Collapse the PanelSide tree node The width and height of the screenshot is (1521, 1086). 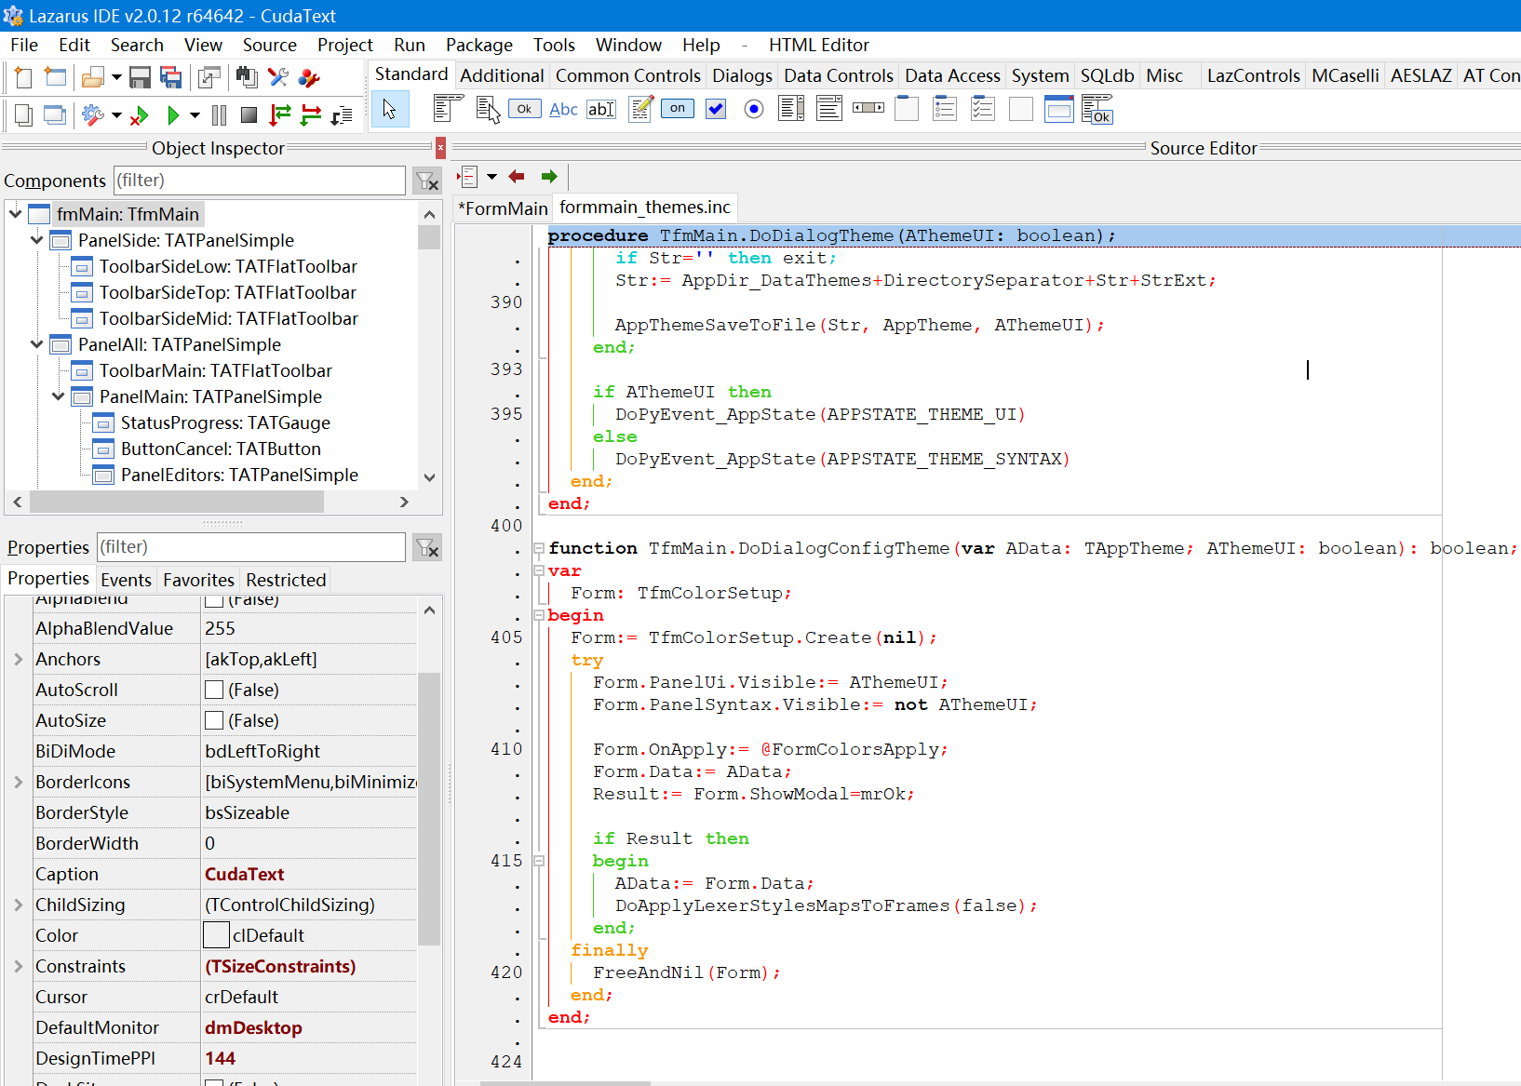click(x=37, y=240)
